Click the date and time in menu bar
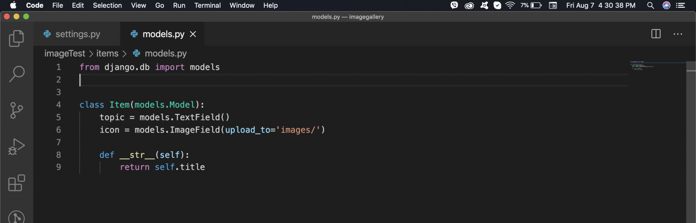The width and height of the screenshot is (696, 223). point(601,5)
